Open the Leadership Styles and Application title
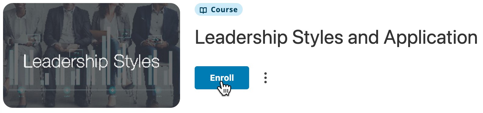Image resolution: width=483 pixels, height=113 pixels. (336, 38)
